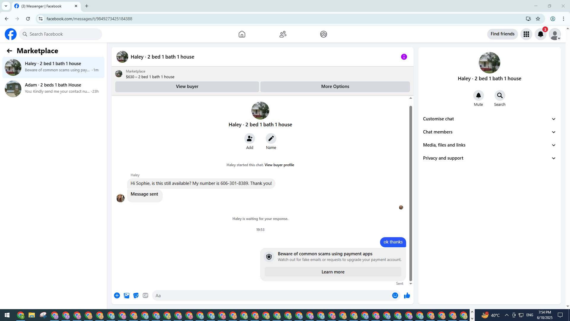Click the More Options button
The width and height of the screenshot is (570, 321).
pos(335,86)
